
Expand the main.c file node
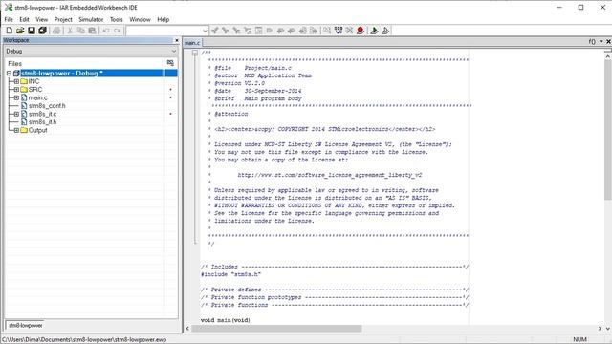pos(16,97)
